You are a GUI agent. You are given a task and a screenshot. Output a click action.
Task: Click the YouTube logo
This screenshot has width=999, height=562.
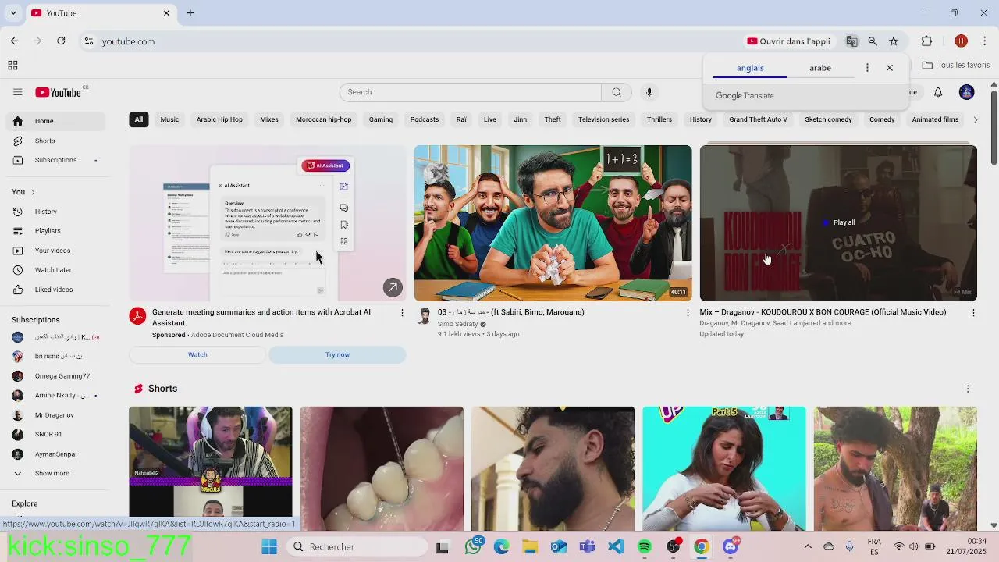click(x=59, y=92)
